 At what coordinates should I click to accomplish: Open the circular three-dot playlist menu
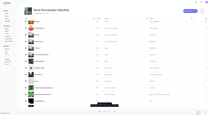[x=202, y=11]
